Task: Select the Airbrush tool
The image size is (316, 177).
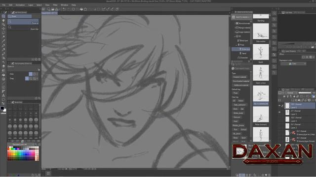Action: (3, 58)
